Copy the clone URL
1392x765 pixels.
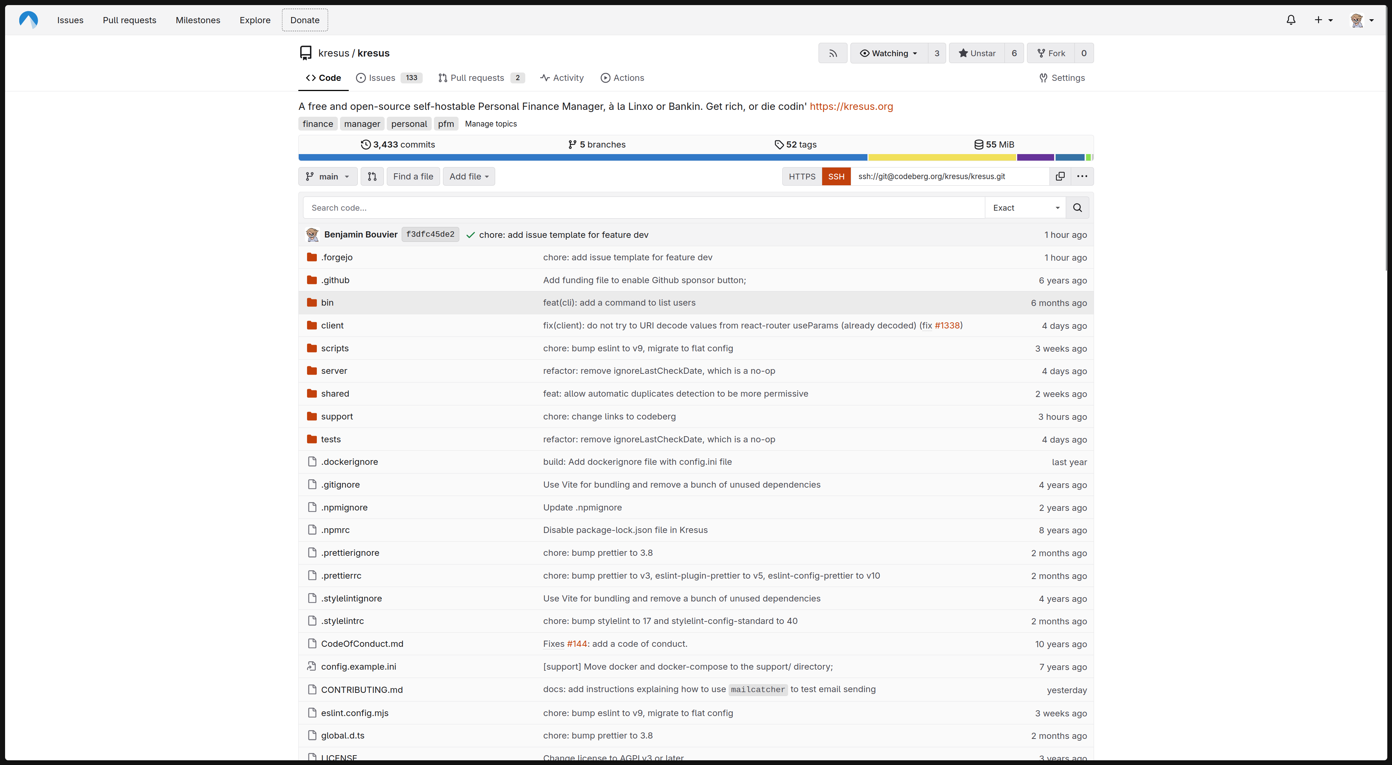point(1060,176)
